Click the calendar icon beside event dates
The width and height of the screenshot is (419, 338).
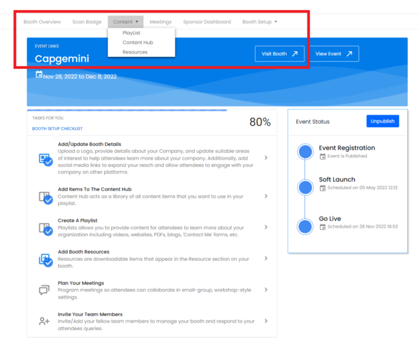click(x=39, y=75)
